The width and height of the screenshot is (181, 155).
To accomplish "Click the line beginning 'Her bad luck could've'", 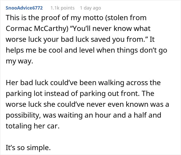I will (83, 83).
